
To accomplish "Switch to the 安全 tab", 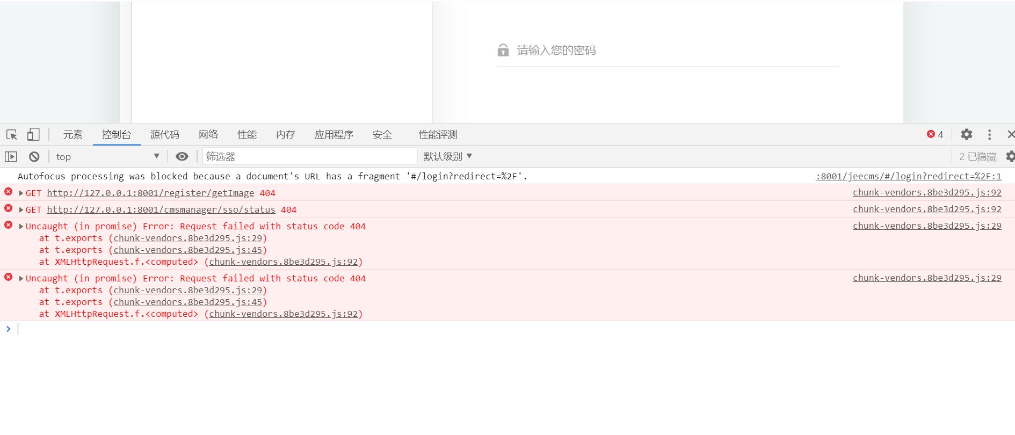I will [382, 135].
